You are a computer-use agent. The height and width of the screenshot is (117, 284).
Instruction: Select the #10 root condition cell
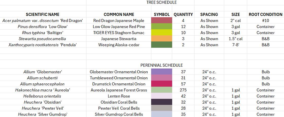[x=265, y=20]
